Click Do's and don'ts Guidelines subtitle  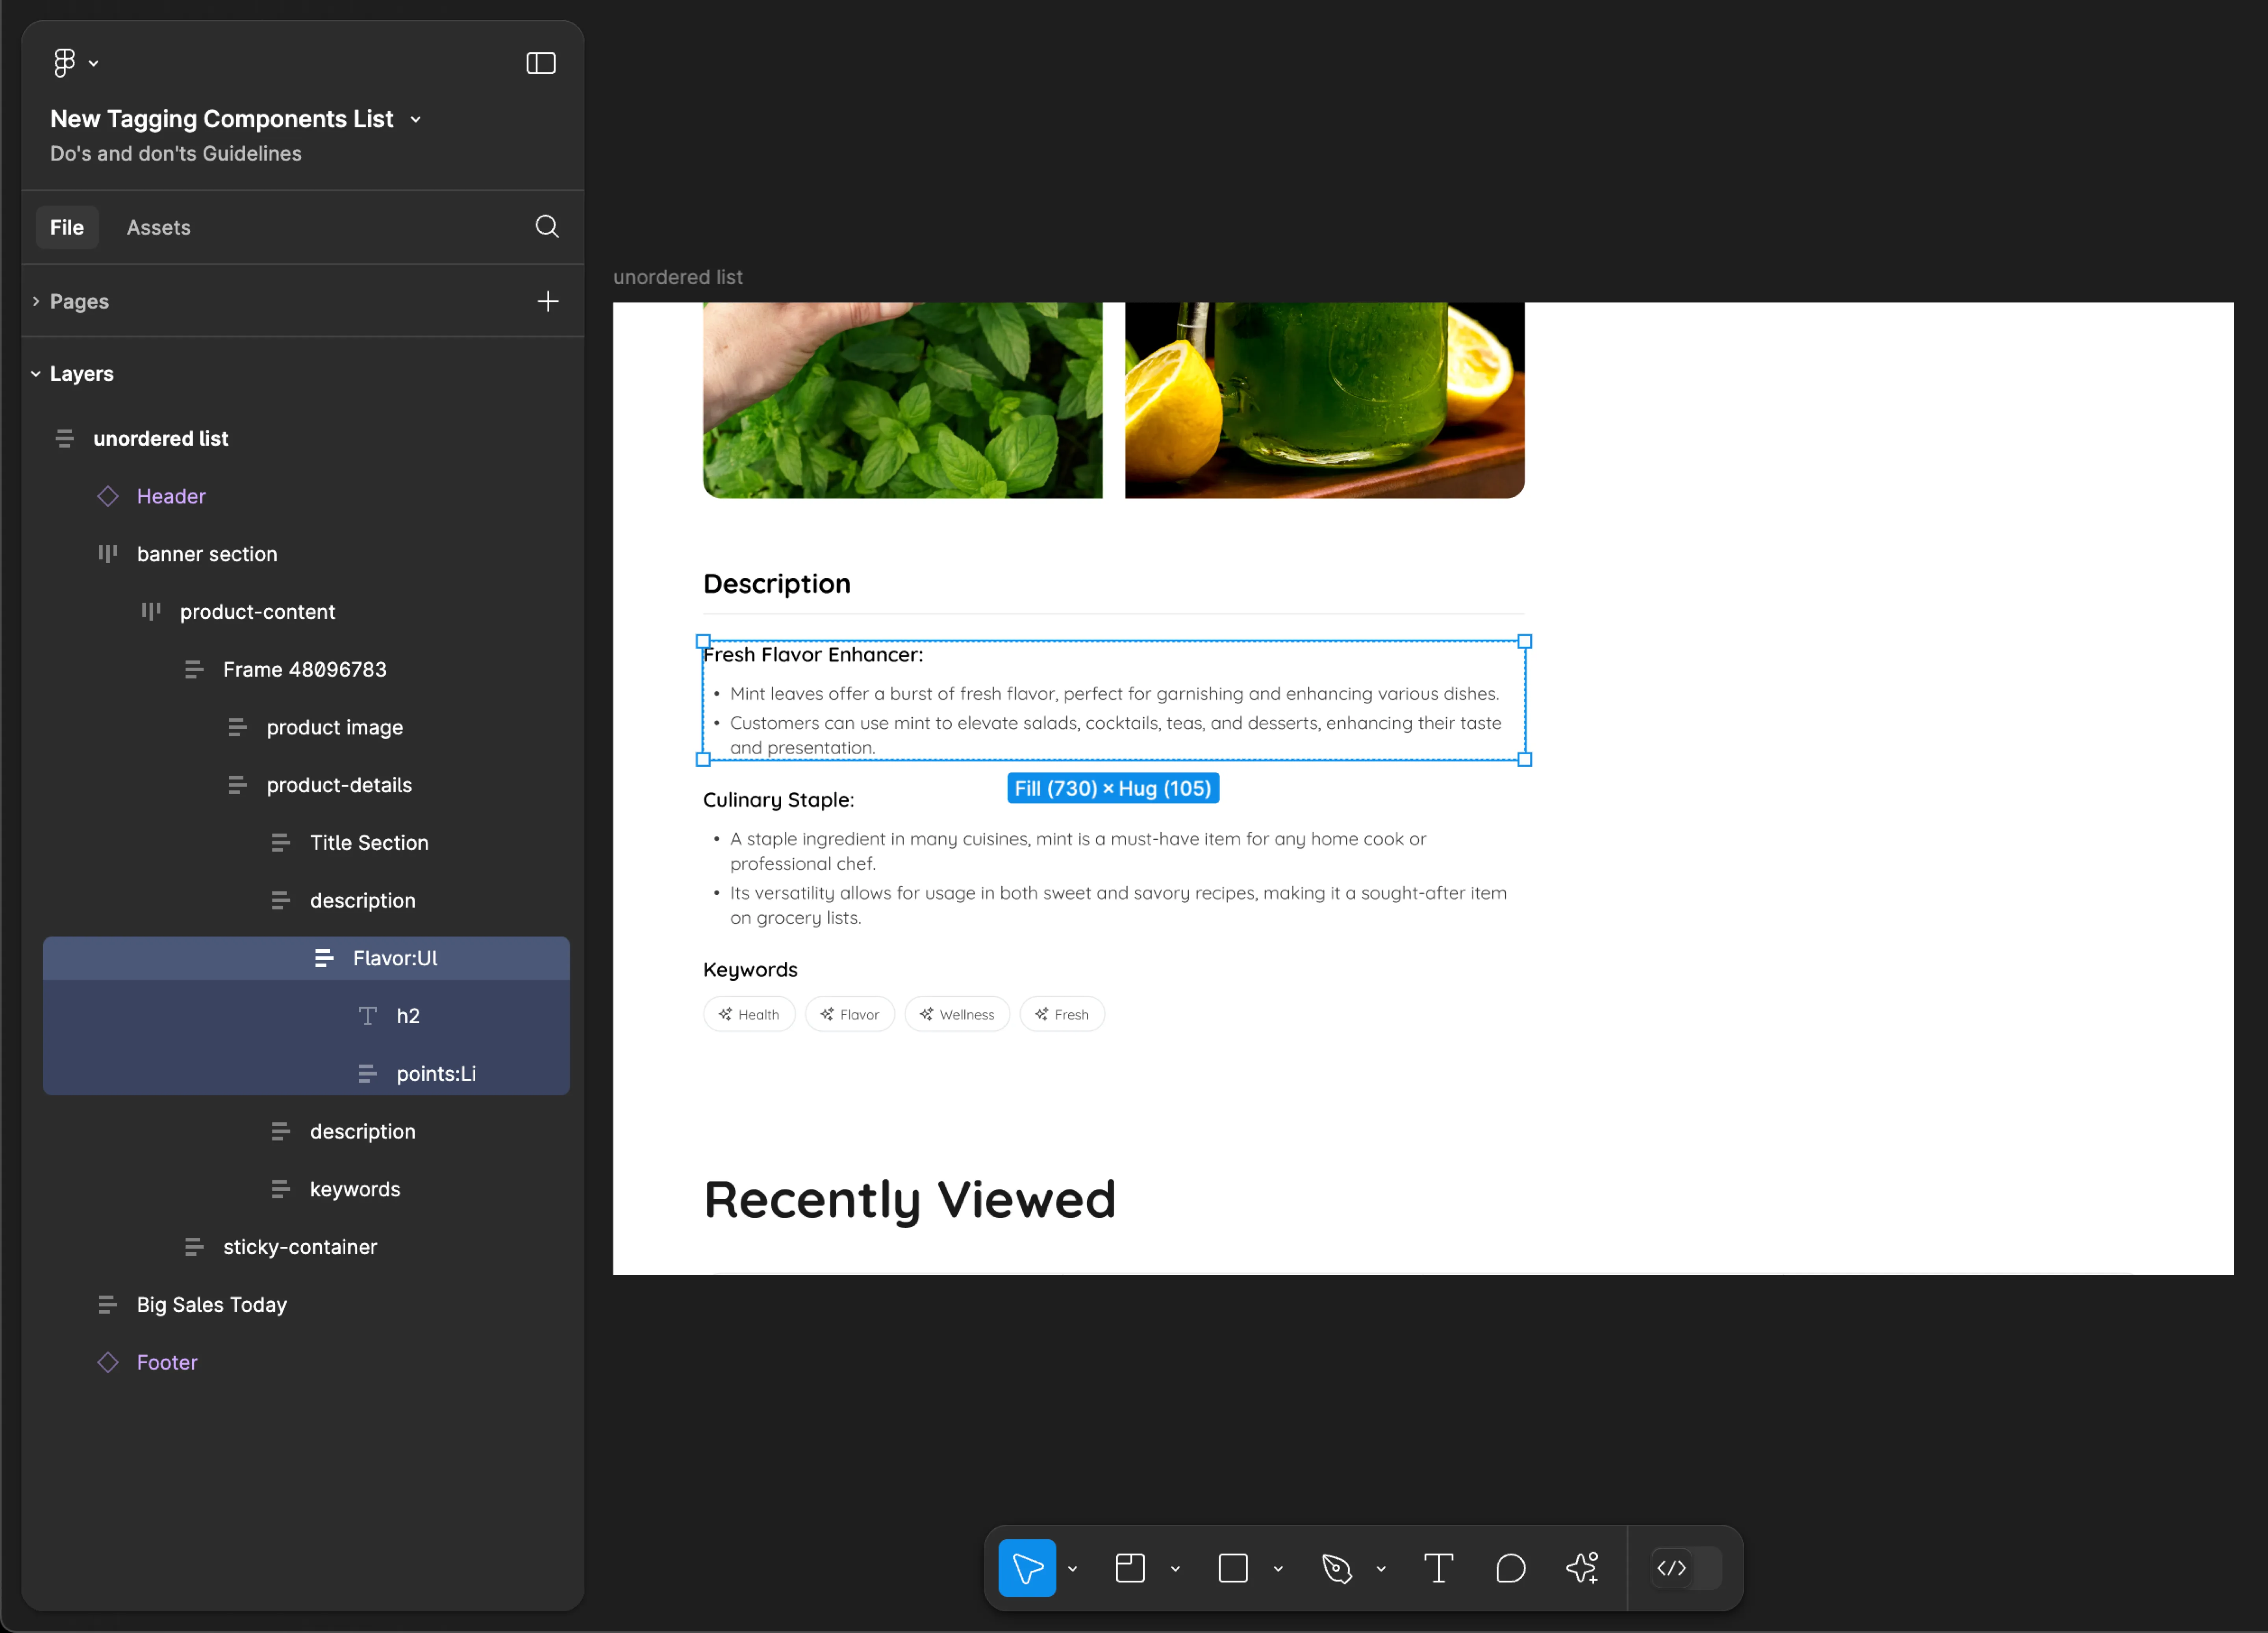pos(176,154)
